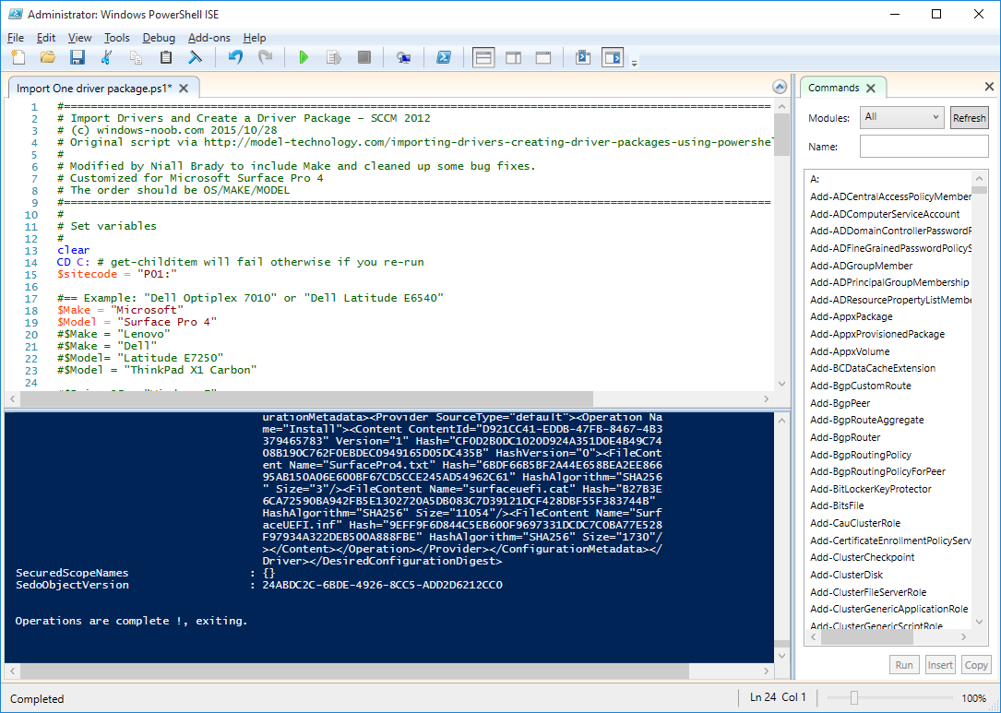Launch PowerShell.exe with the blue console icon
1001x713 pixels.
point(444,57)
